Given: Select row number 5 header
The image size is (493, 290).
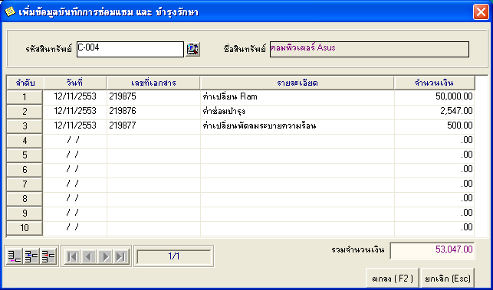Looking at the screenshot, I should click(25, 155).
